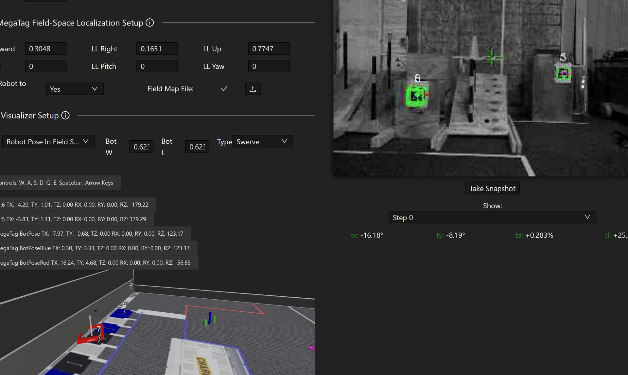Select the tag 6 TX: -4.20 pose row

click(77, 205)
